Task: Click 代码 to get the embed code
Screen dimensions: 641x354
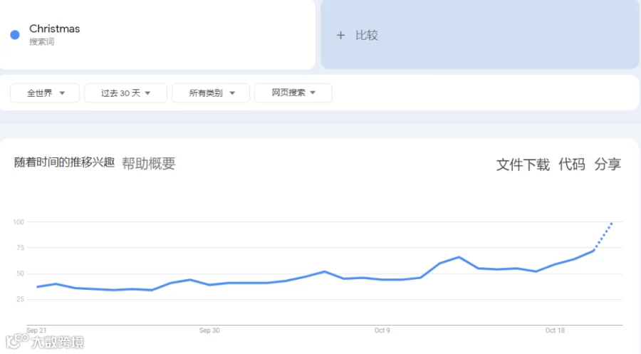Action: (x=571, y=165)
